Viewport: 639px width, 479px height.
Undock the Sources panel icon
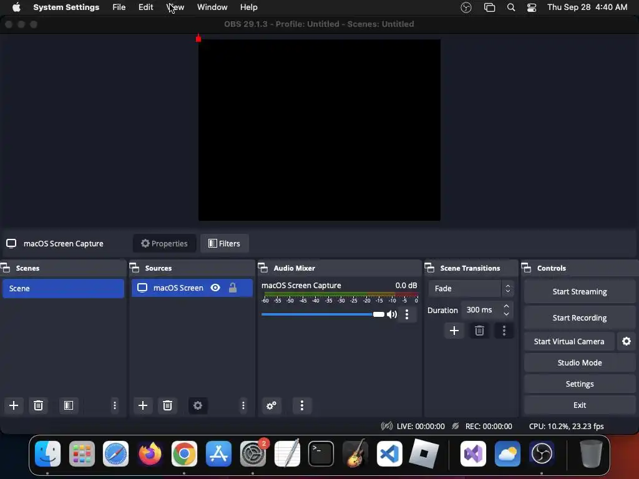(135, 268)
